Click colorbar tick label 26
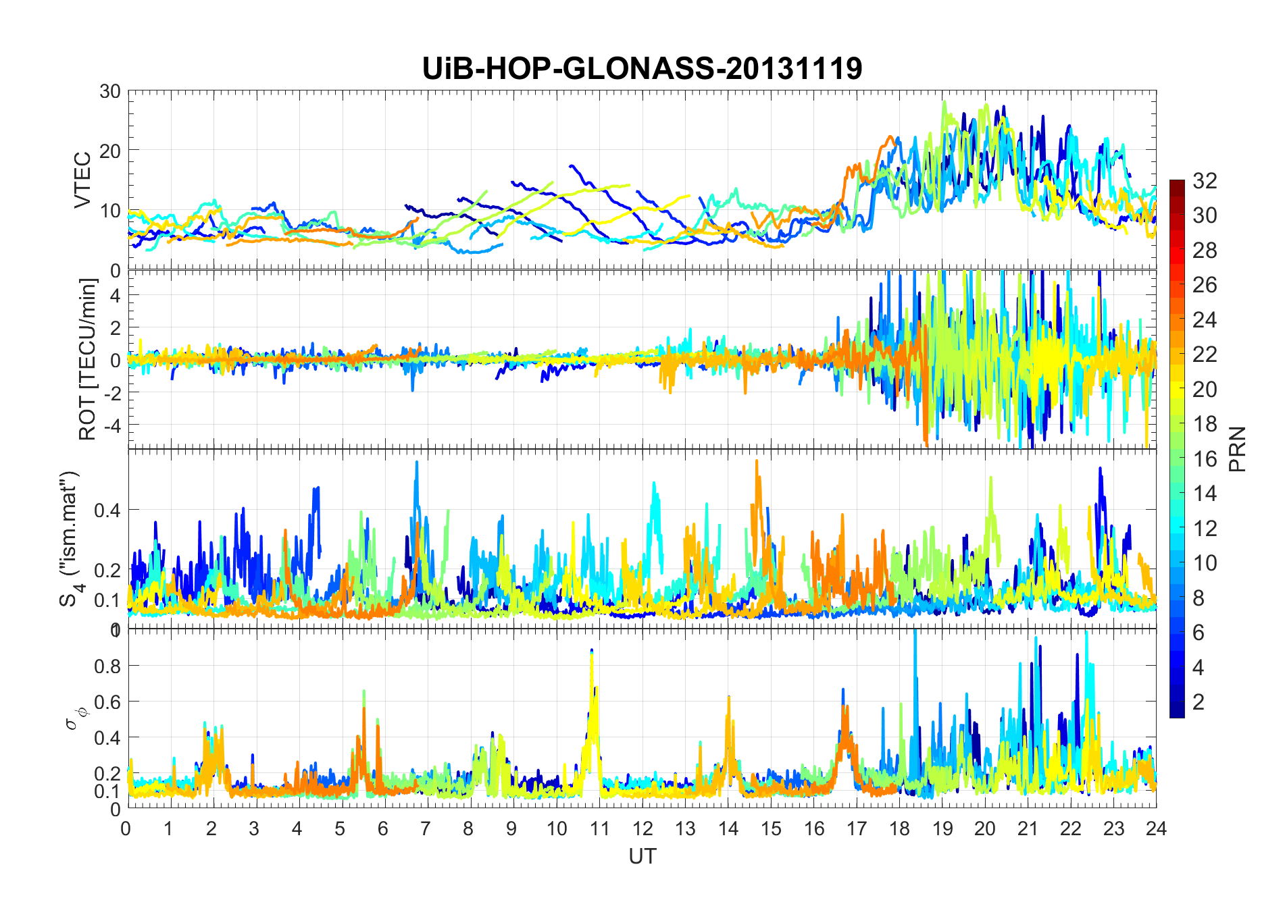The image size is (1285, 898). pos(1205,285)
